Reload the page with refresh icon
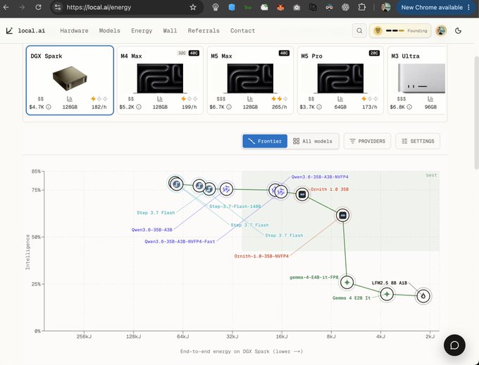This screenshot has width=479, height=365. click(38, 7)
